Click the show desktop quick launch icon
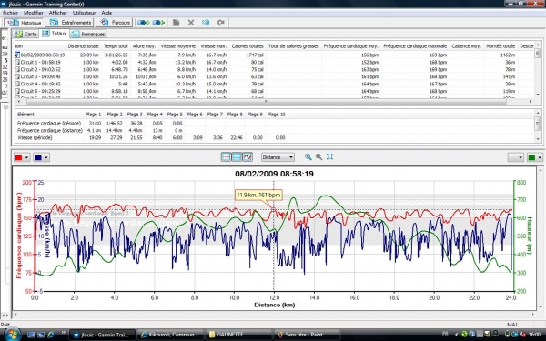This screenshot has height=341, width=546. [x=31, y=335]
